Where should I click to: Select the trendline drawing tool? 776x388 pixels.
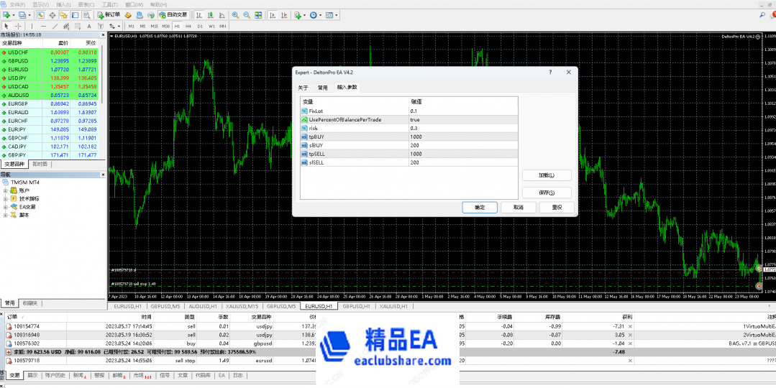[55, 26]
